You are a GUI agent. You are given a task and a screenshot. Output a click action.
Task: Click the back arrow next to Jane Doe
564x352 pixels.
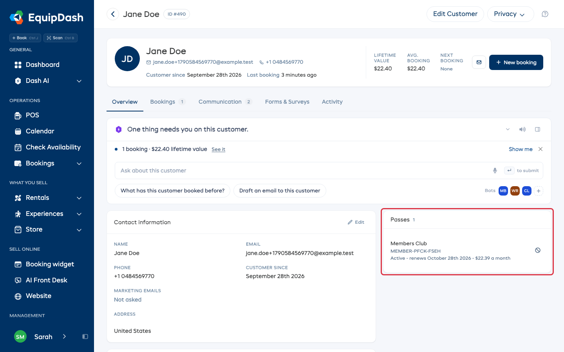[x=113, y=14]
